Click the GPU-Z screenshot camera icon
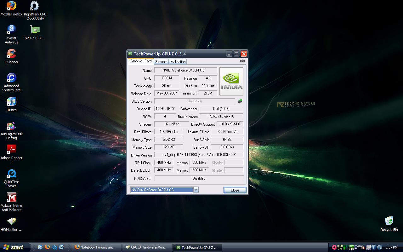The width and height of the screenshot is (403, 252). click(242, 61)
